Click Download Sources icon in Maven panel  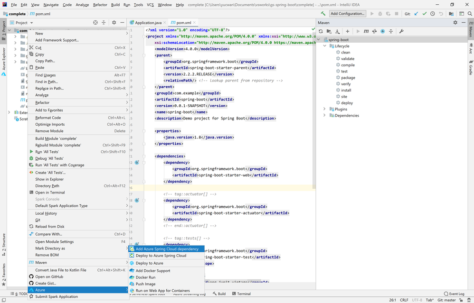337,31
